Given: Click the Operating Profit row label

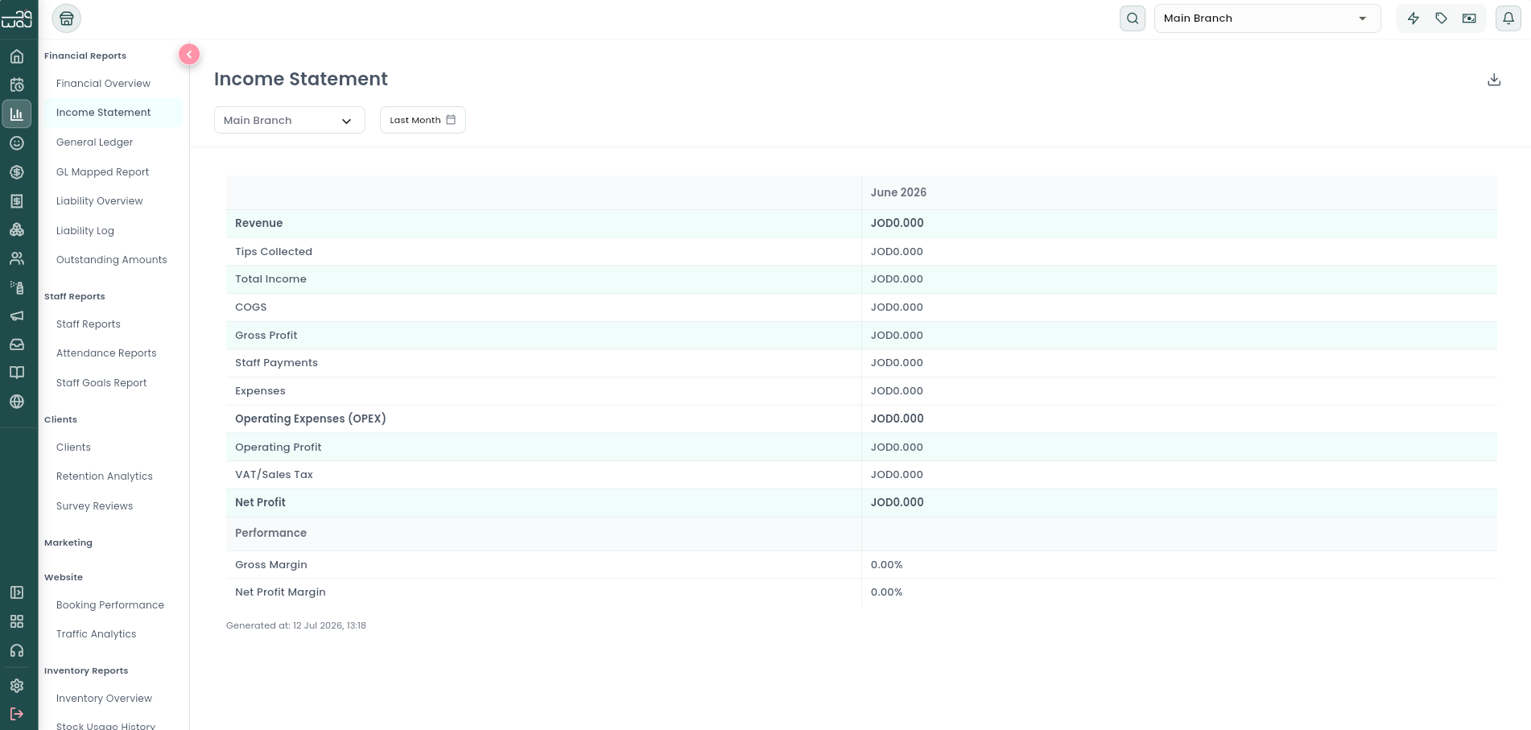Looking at the screenshot, I should [x=279, y=447].
